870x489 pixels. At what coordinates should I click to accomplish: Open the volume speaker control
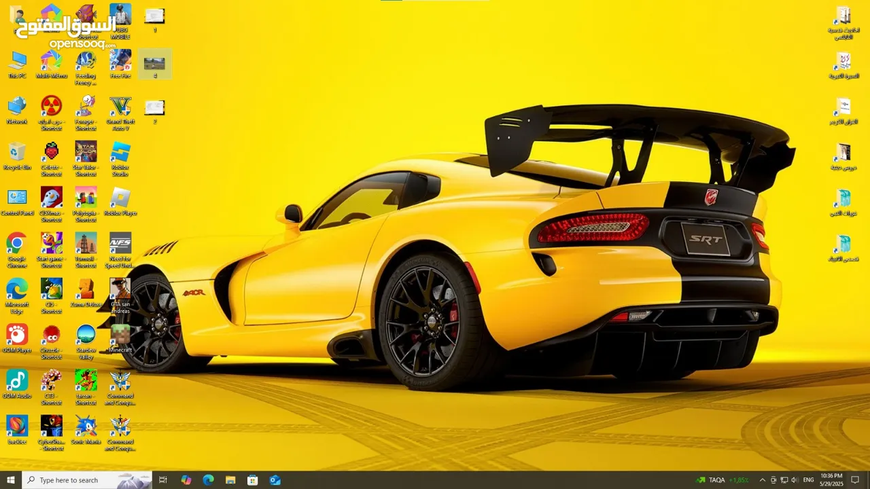(x=795, y=480)
